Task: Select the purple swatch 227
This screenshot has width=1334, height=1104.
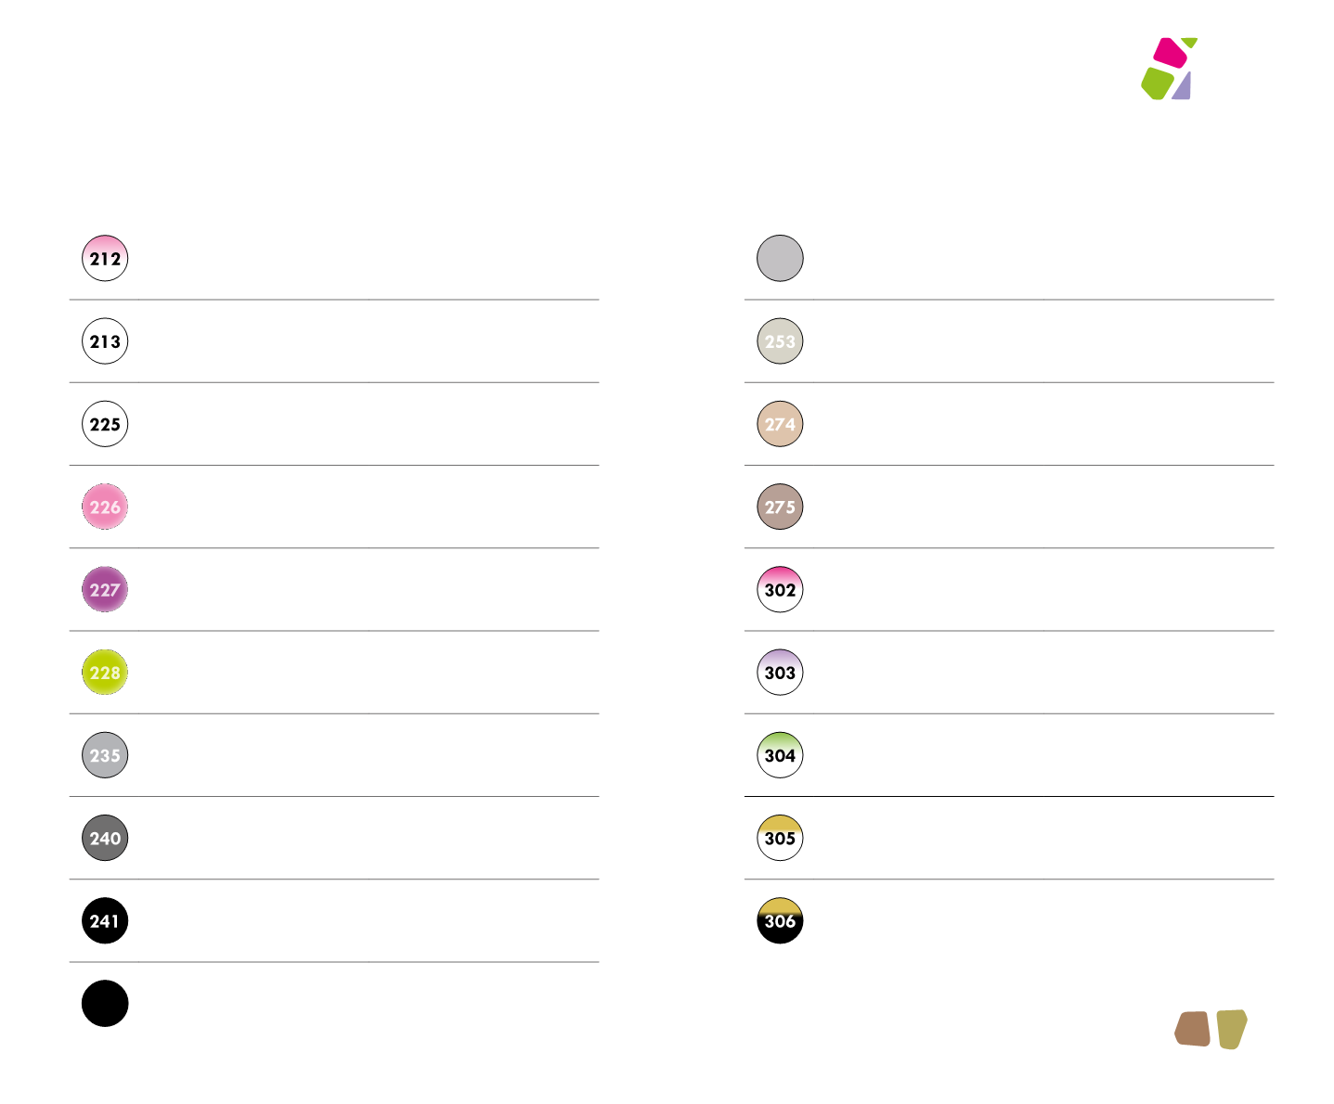Action: coord(105,589)
